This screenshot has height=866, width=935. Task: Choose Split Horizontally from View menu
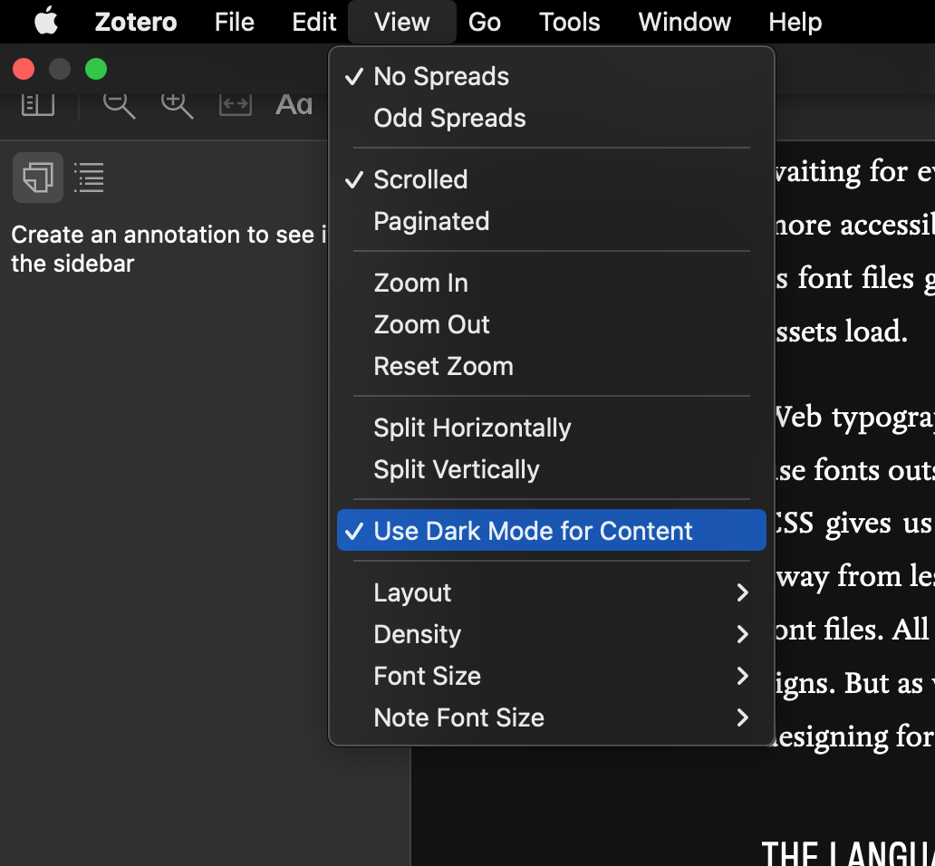[x=472, y=428]
